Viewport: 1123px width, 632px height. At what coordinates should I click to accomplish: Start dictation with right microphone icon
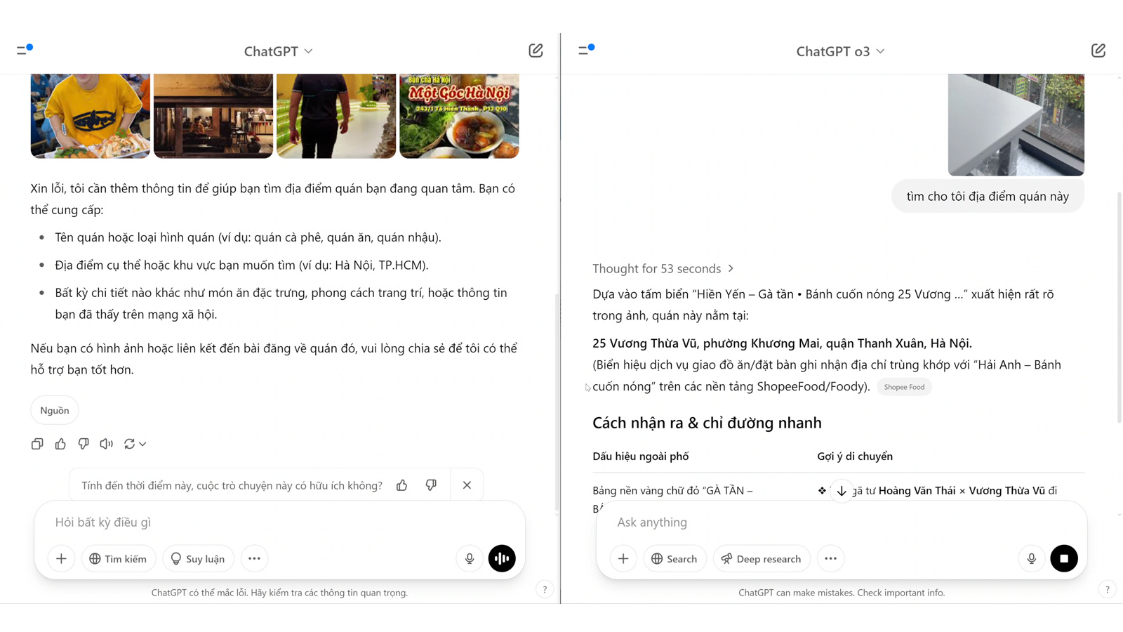coord(1032,559)
